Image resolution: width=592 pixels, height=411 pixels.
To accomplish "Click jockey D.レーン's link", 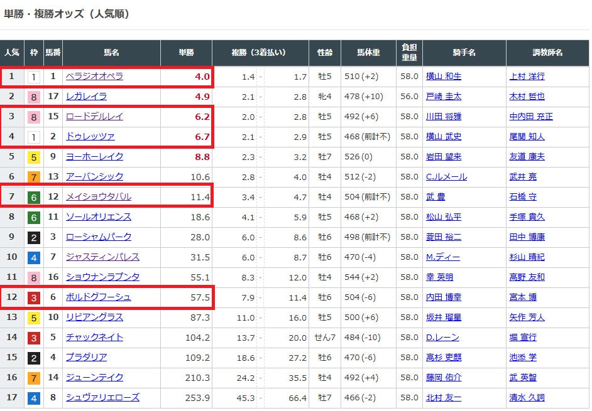I will [x=442, y=337].
